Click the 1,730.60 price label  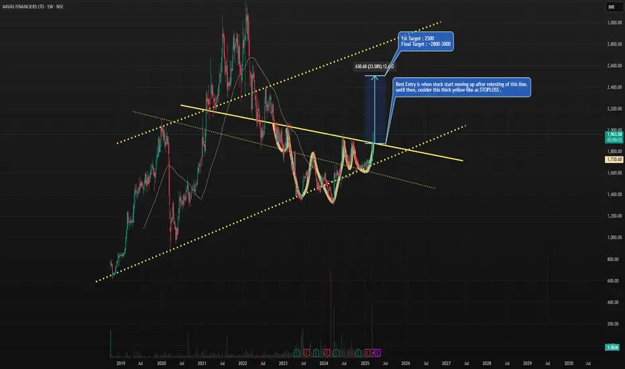[614, 160]
